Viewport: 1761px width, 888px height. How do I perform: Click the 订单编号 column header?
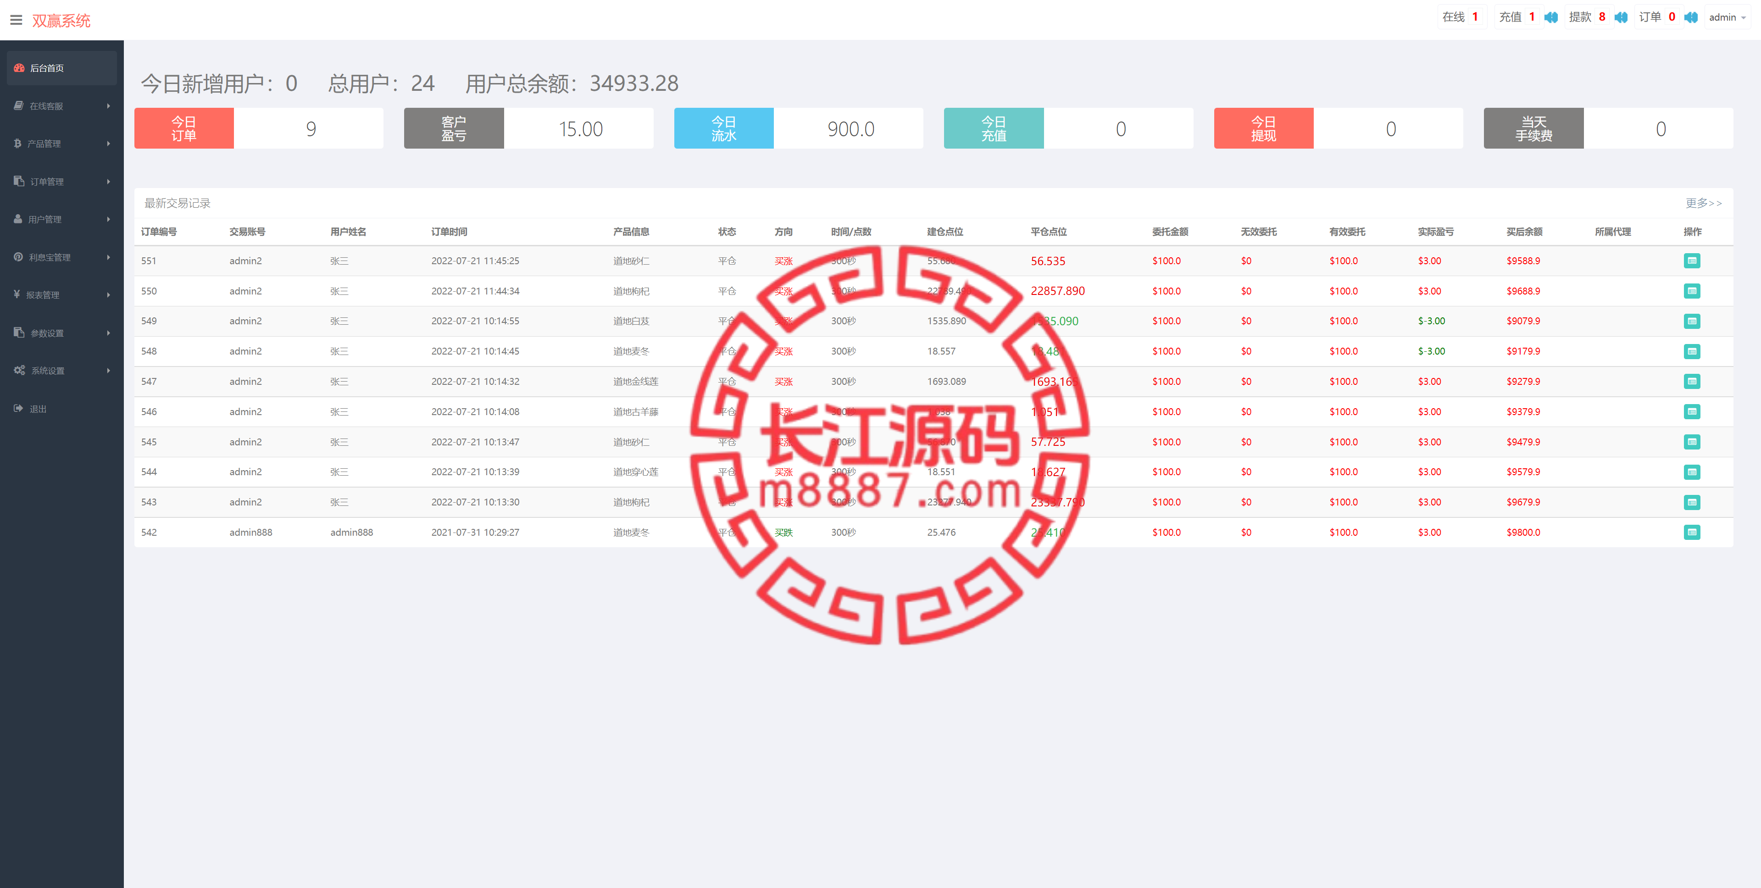click(159, 232)
